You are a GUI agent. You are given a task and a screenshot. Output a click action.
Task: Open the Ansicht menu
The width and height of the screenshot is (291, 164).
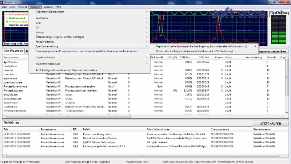23,7
